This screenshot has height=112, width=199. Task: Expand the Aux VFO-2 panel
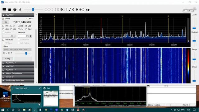tap(18, 63)
